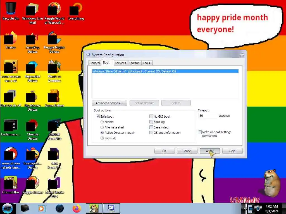Select the Insaniquar... Deluxe desktop icon

pos(32,158)
